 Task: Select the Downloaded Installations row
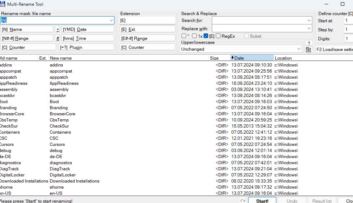[176, 181]
